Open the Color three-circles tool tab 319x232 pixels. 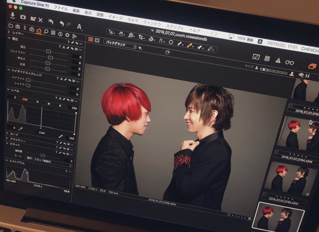32,29
